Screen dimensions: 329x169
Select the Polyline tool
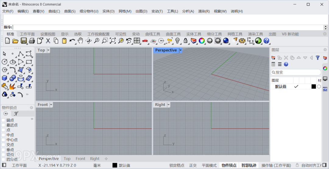click(21, 54)
